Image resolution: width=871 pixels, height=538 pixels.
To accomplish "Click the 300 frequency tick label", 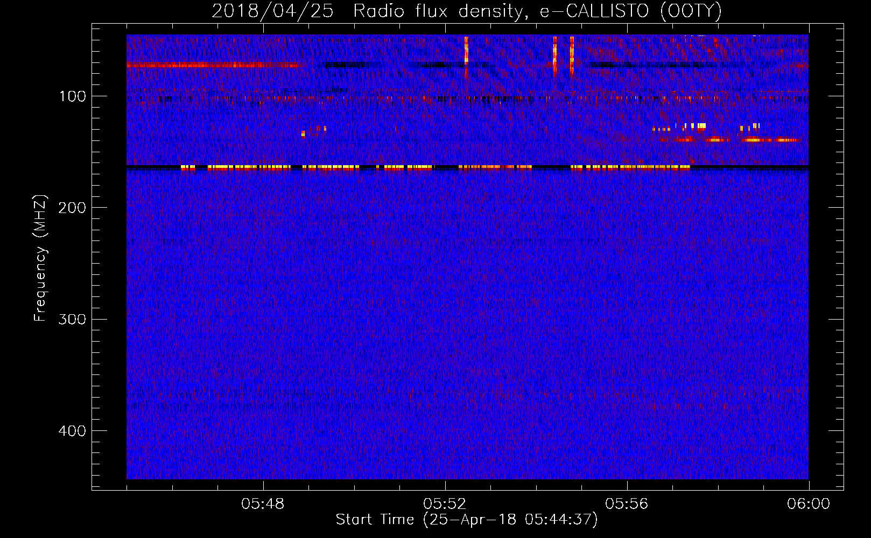I will point(72,319).
